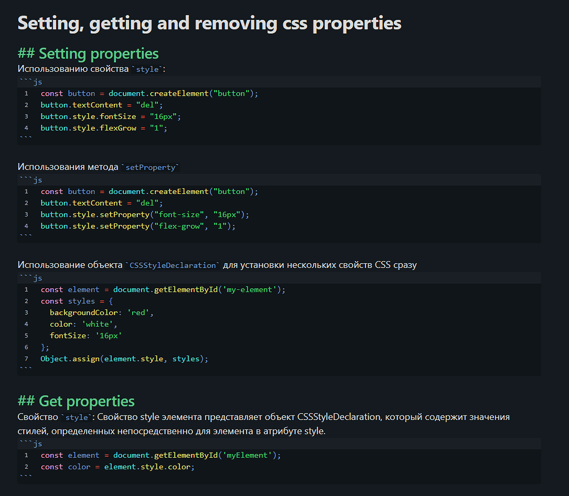Click the 'Использования метода' text

click(68, 167)
